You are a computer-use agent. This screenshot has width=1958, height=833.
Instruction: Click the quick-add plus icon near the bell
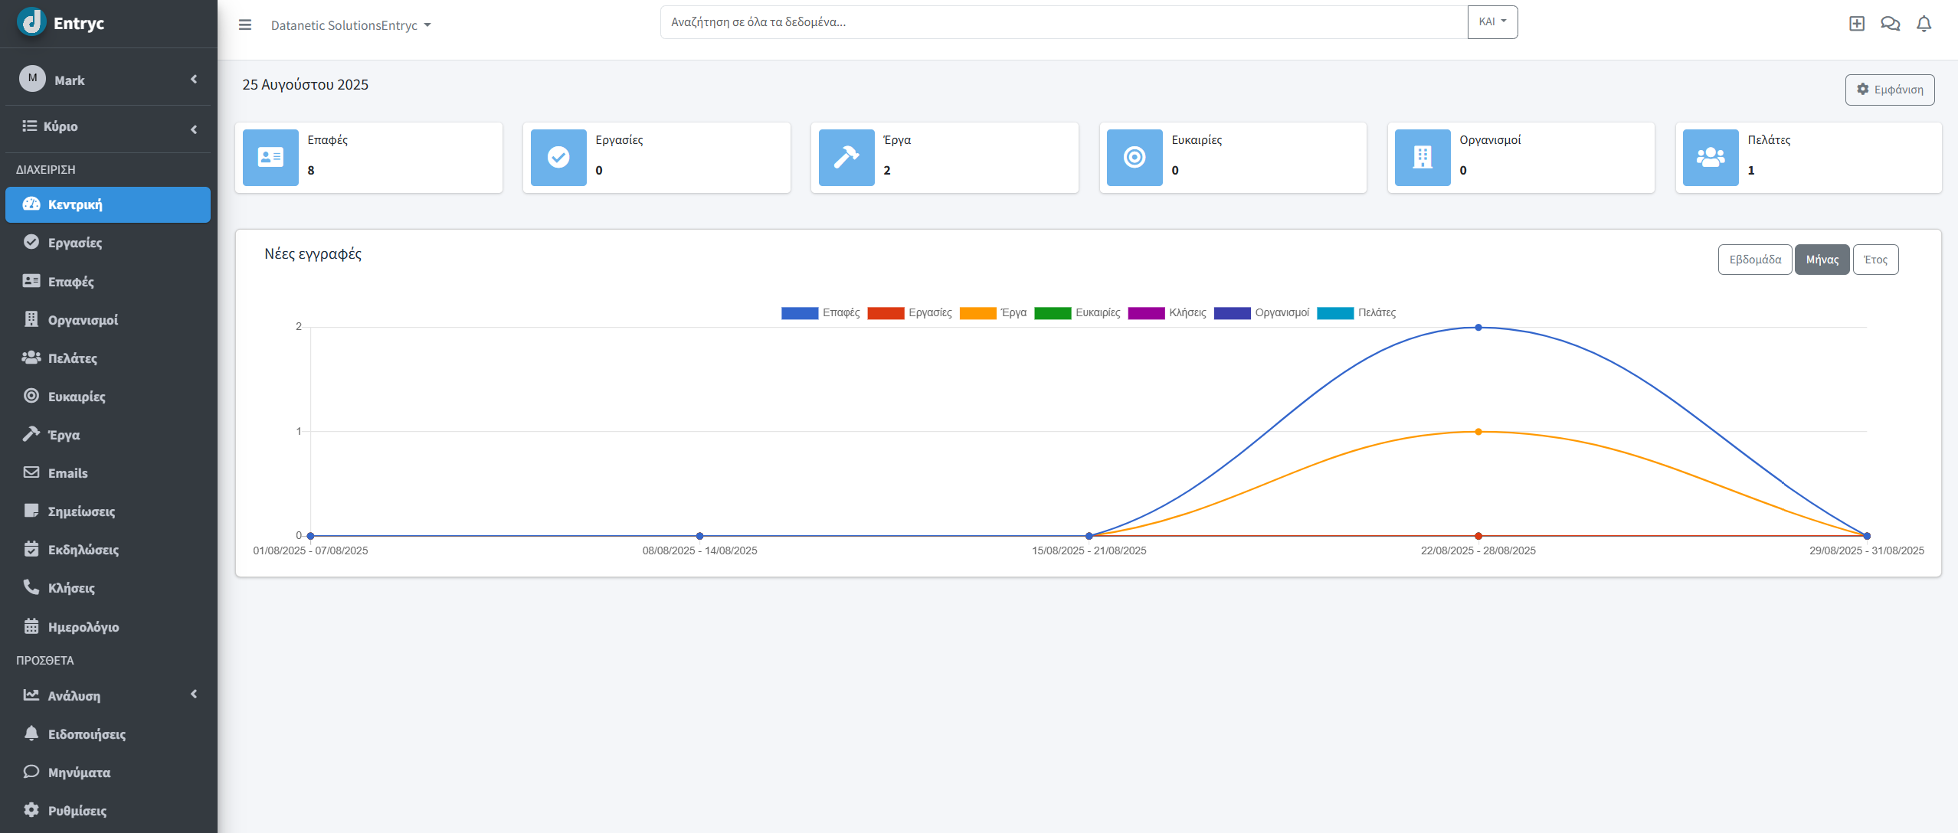coord(1857,24)
